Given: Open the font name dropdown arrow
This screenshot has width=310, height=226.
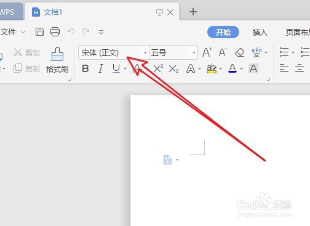Looking at the screenshot, I should coord(145,52).
